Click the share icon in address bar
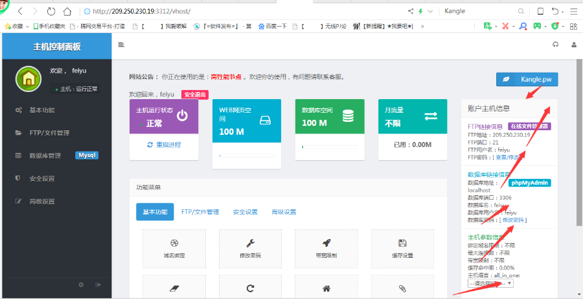The image size is (583, 300). tap(411, 11)
